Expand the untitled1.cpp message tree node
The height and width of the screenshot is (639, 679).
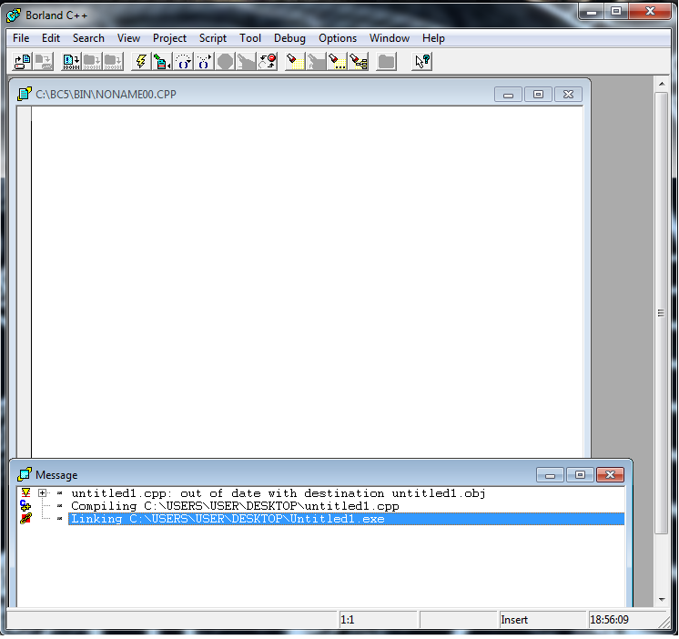pos(42,492)
